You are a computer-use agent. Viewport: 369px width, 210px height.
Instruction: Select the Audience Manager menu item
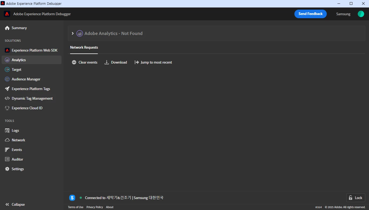coord(32,79)
